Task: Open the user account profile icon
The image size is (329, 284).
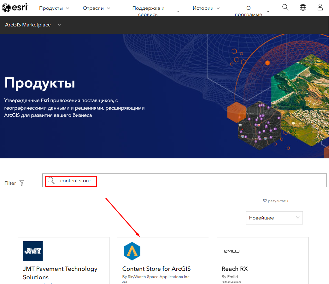Action: click(320, 7)
